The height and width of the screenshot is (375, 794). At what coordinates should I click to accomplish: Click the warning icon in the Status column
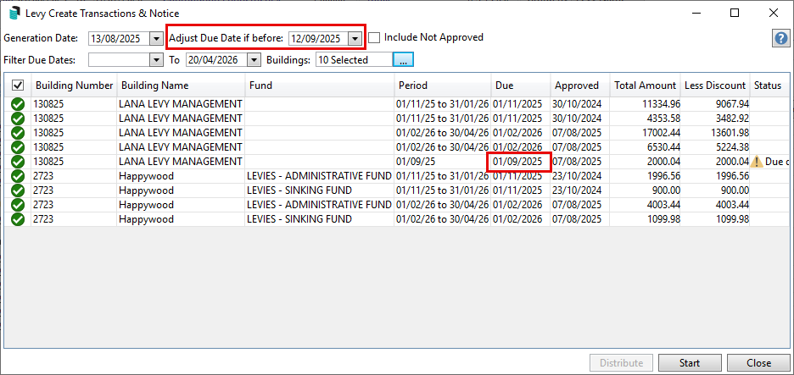[x=757, y=162]
